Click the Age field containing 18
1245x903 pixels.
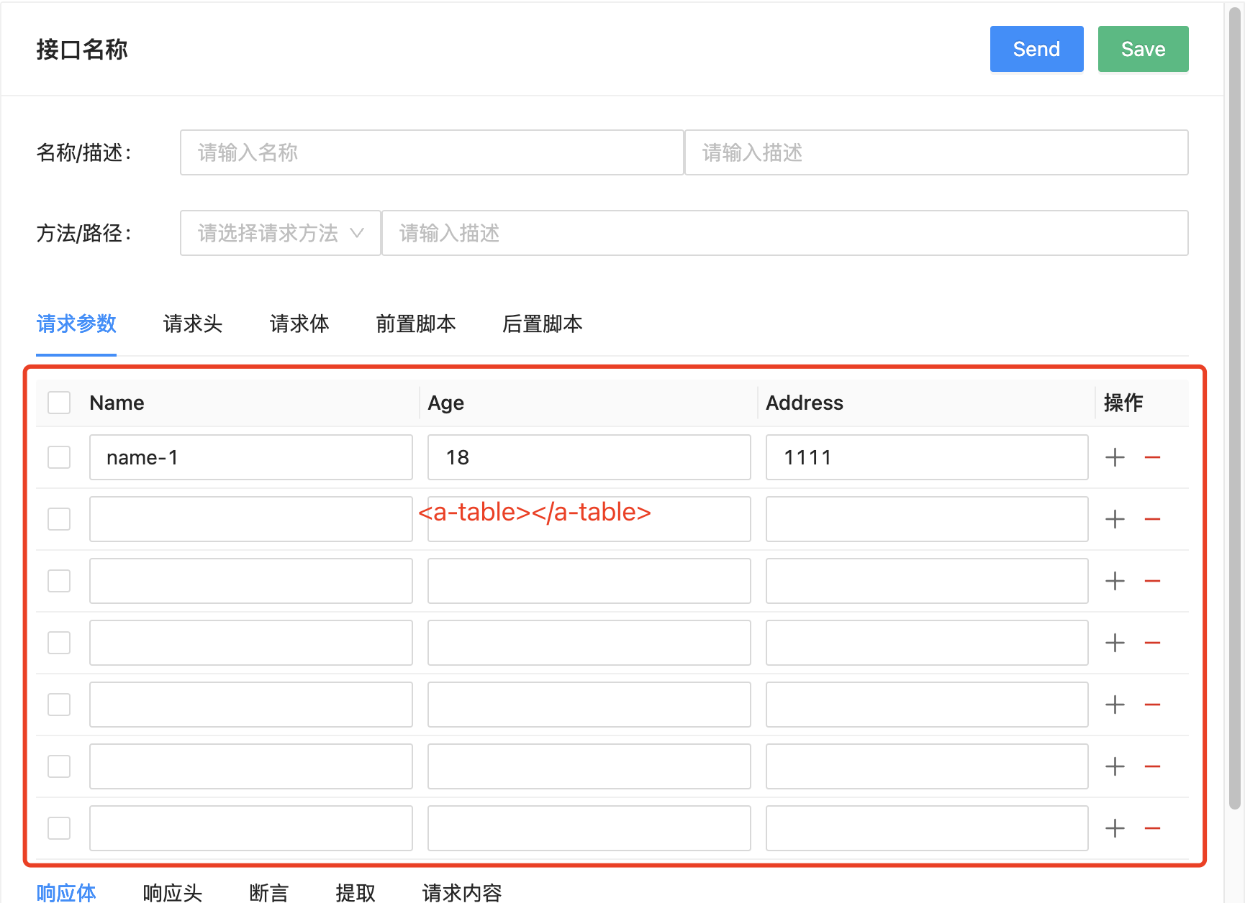[x=589, y=457]
